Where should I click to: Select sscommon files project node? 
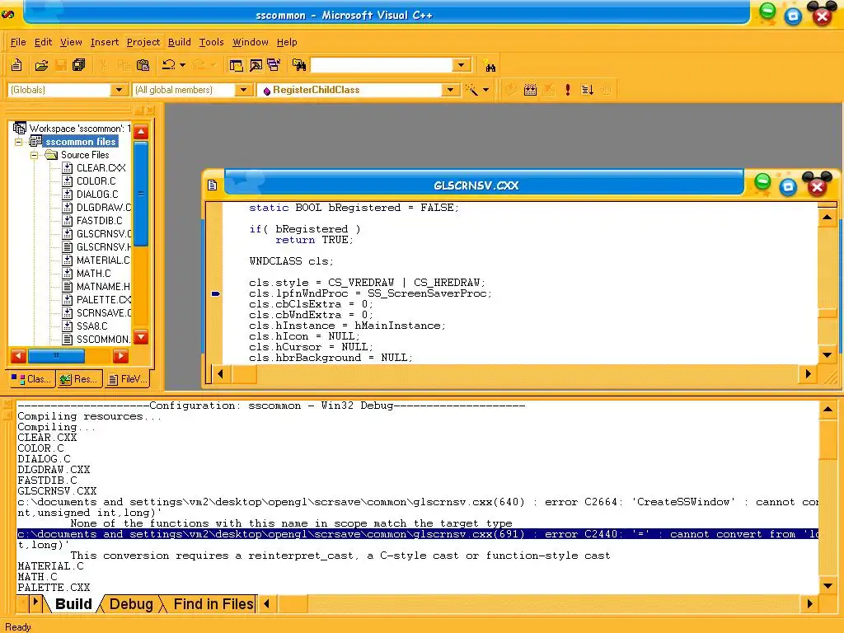pyautogui.click(x=80, y=142)
